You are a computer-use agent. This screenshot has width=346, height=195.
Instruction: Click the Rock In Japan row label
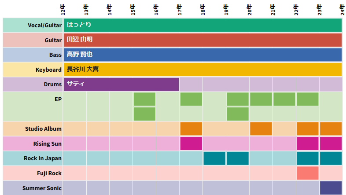[43, 158]
